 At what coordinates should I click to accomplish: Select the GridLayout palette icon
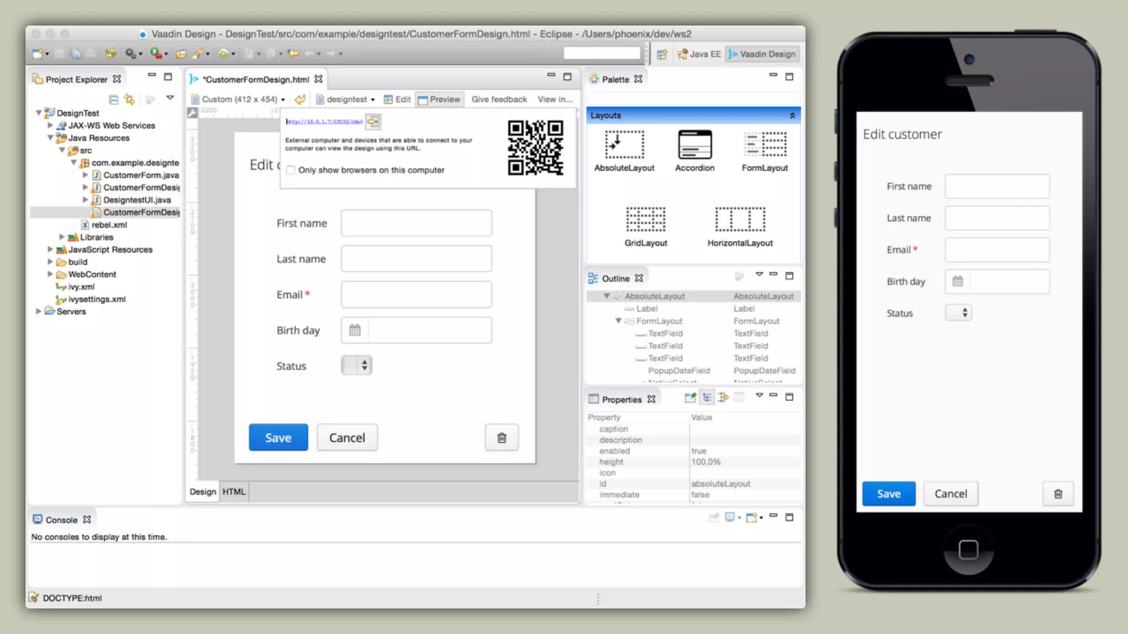point(646,219)
